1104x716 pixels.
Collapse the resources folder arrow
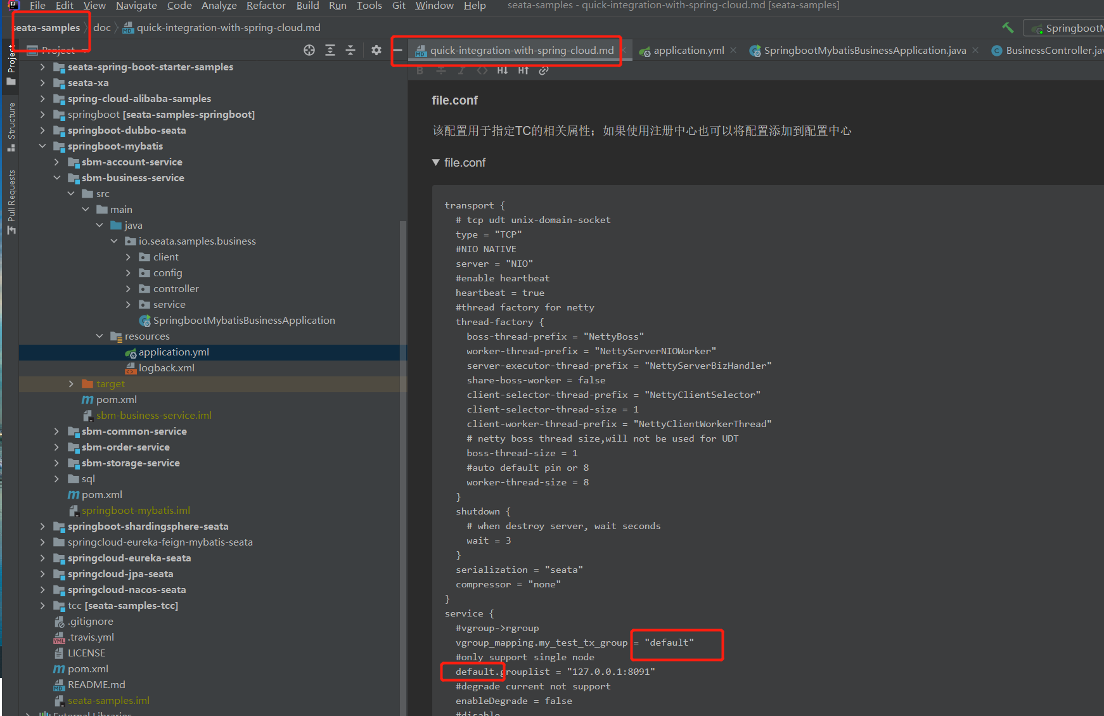99,336
